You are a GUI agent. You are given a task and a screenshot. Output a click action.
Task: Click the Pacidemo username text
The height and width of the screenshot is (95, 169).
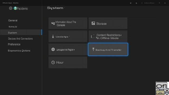(x=22, y=8)
